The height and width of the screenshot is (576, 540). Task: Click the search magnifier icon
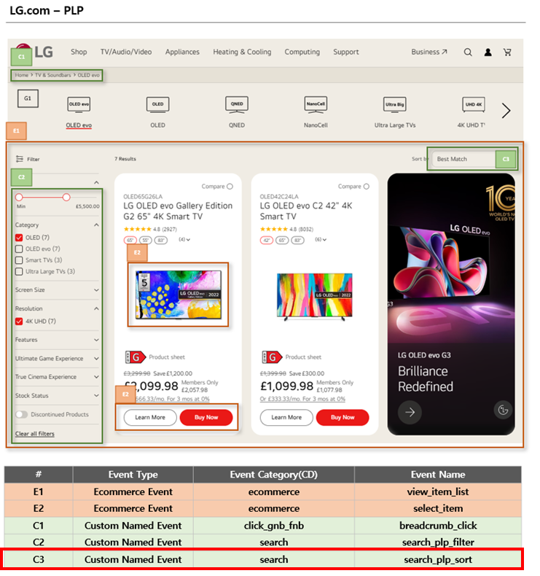468,52
